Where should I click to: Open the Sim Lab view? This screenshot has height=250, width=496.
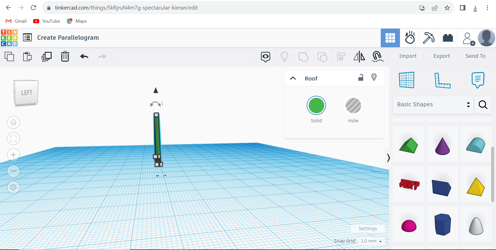coord(410,38)
